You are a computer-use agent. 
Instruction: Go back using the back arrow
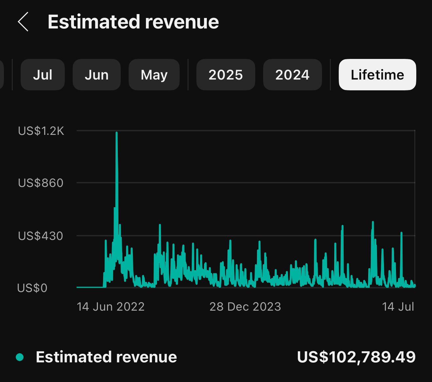(23, 22)
